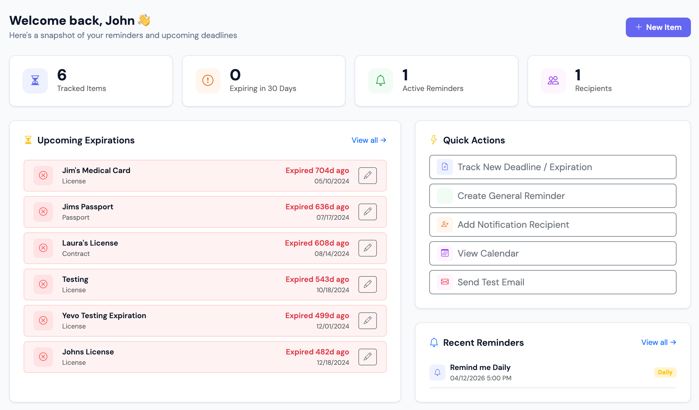Click the New Item button
Viewport: 699px width, 410px height.
[658, 27]
